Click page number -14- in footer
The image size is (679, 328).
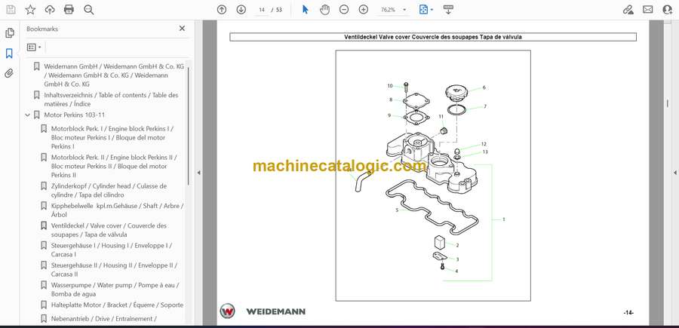tap(628, 313)
